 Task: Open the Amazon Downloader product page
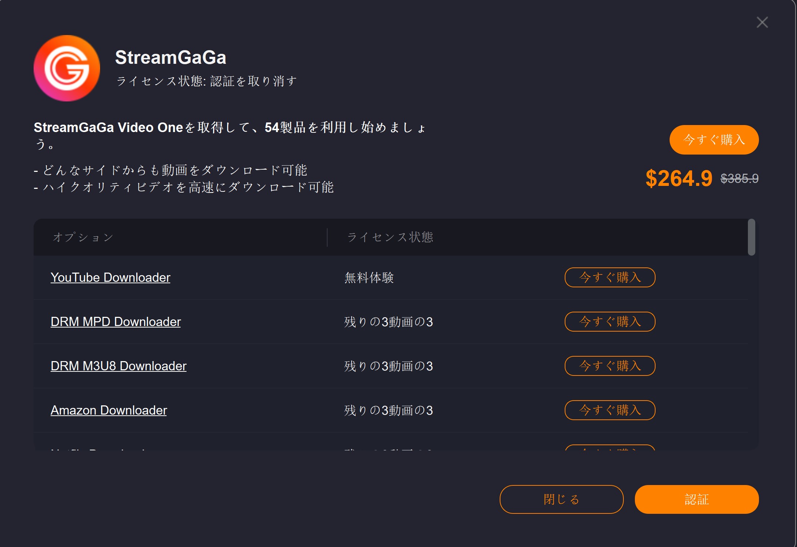(109, 410)
